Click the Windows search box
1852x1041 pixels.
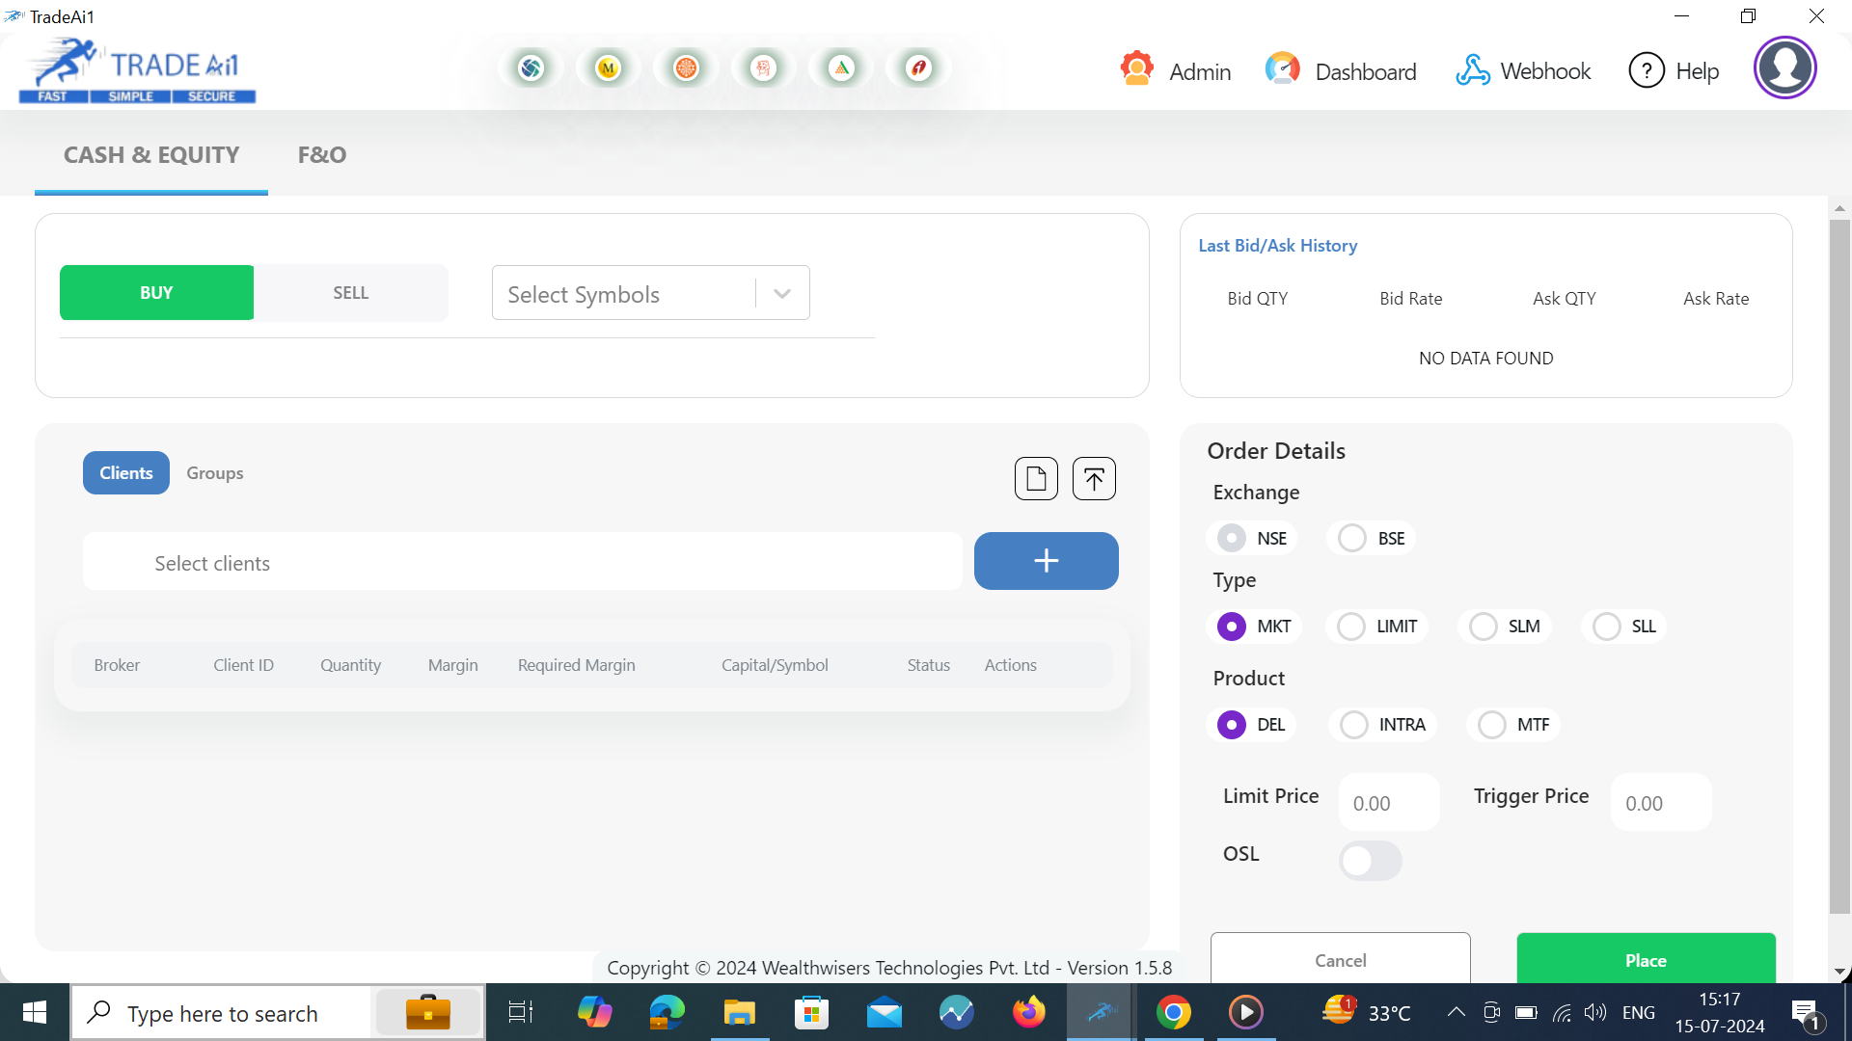click(224, 1013)
